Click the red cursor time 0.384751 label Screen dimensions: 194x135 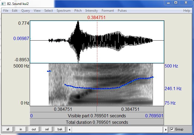coord(96,17)
